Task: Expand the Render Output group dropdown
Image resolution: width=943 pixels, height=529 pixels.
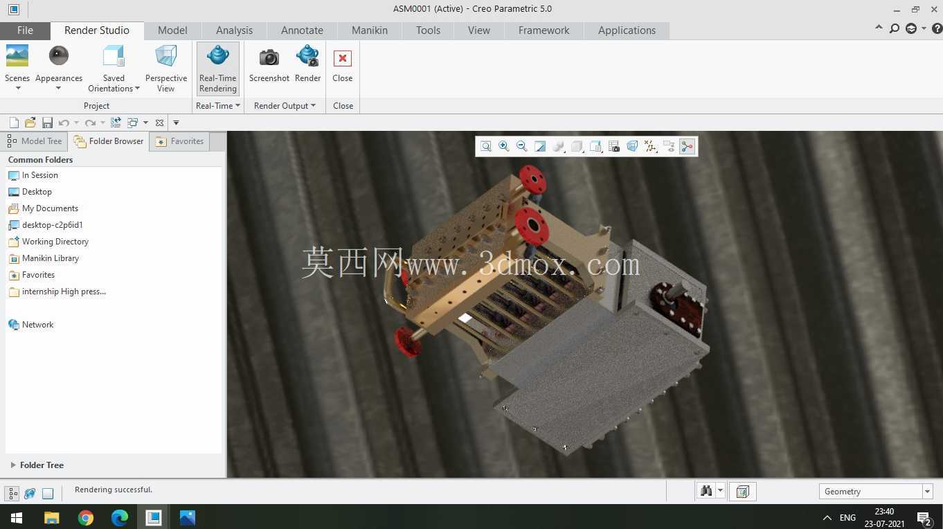Action: tap(285, 106)
